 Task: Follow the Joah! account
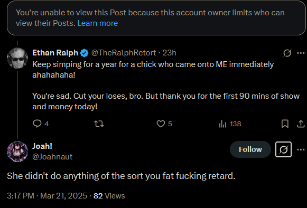tap(250, 149)
